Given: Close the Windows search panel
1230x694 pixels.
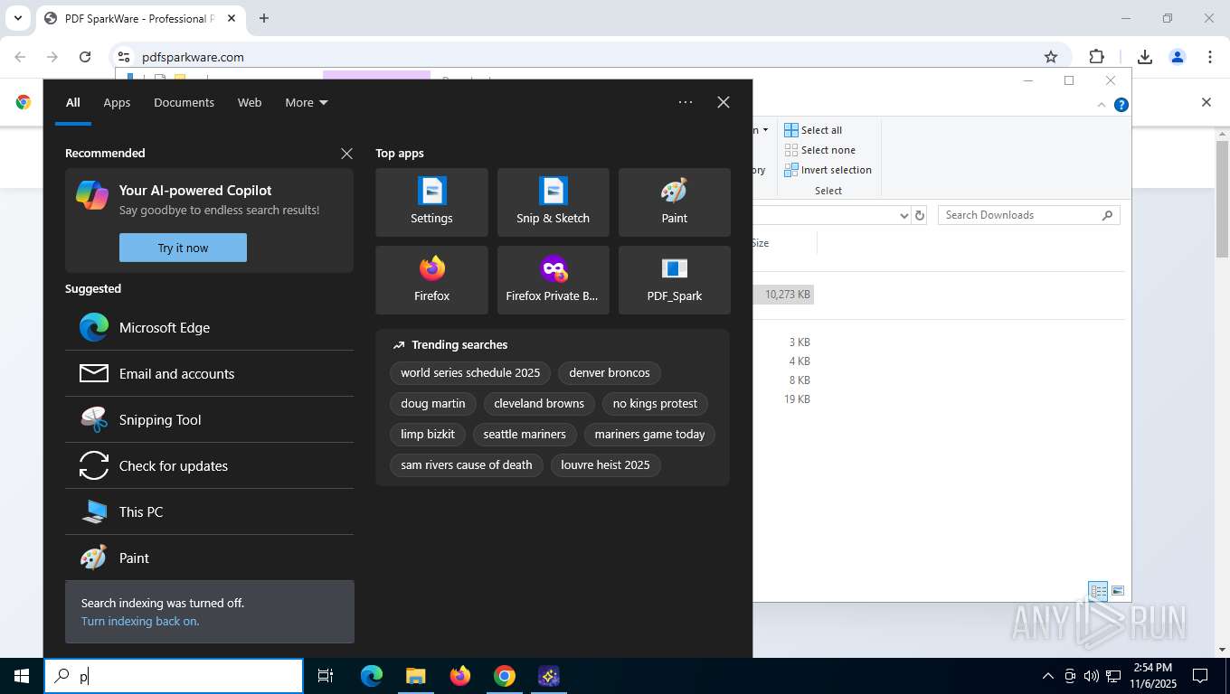Looking at the screenshot, I should coord(724,102).
